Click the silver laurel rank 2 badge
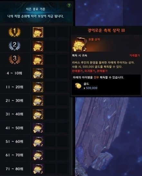Screen dimensions: 142x176 [14, 46]
